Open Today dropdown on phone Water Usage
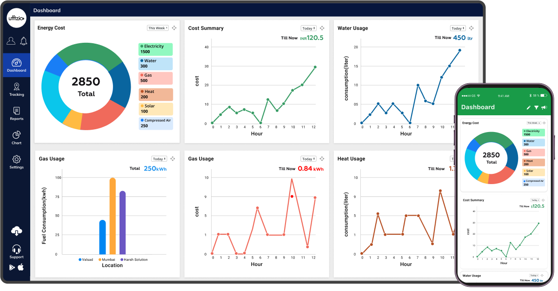The image size is (558, 291). click(x=534, y=275)
